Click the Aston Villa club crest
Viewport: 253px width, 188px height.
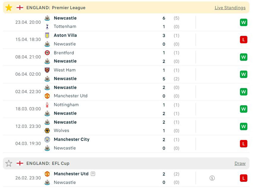coord(47,35)
